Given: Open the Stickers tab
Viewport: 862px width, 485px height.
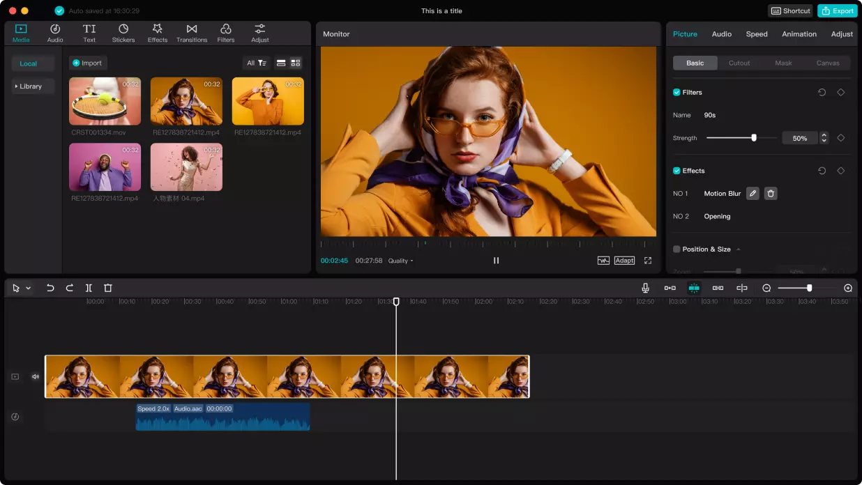Looking at the screenshot, I should coord(123,33).
